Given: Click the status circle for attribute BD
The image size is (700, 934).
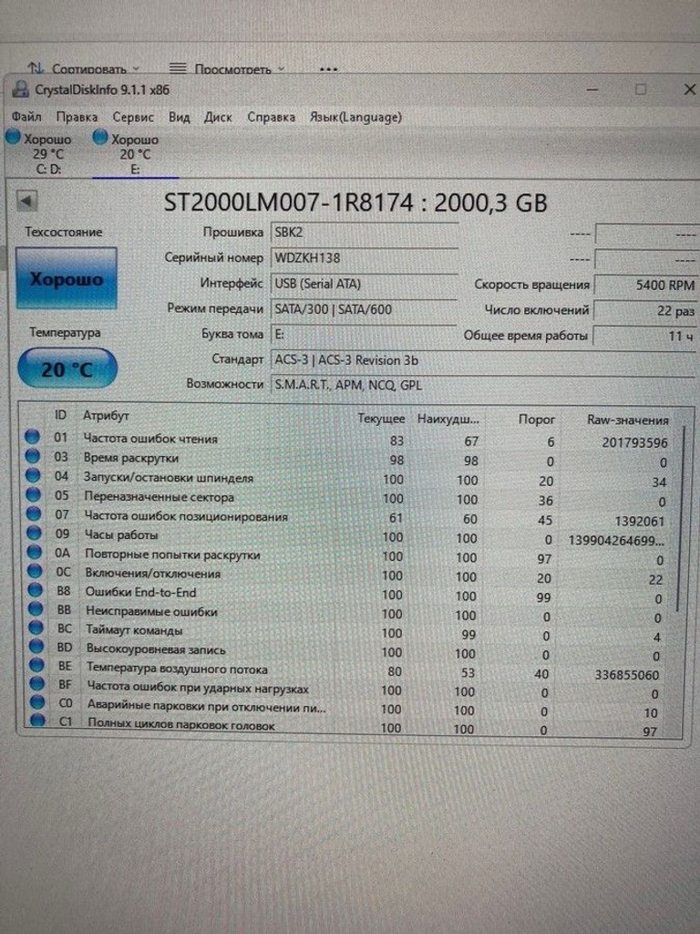Looking at the screenshot, I should click(x=36, y=647).
